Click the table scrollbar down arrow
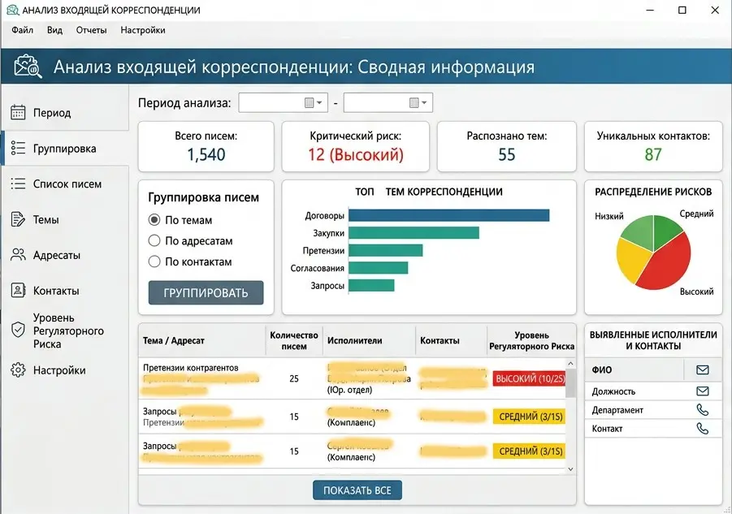This screenshot has height=514, width=732. point(570,469)
